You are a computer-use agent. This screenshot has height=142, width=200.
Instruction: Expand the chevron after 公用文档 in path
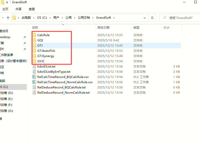click(93, 18)
